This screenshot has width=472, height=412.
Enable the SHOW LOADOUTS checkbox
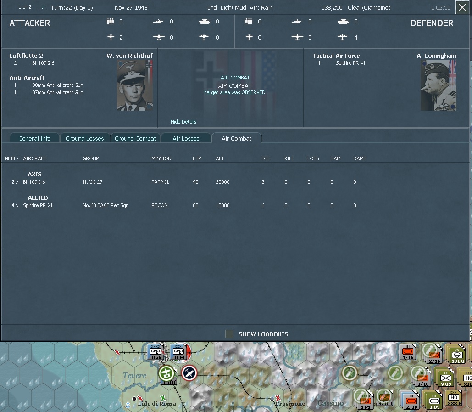click(229, 334)
